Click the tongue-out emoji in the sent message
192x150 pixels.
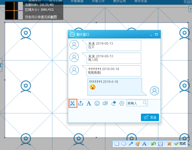(93, 87)
